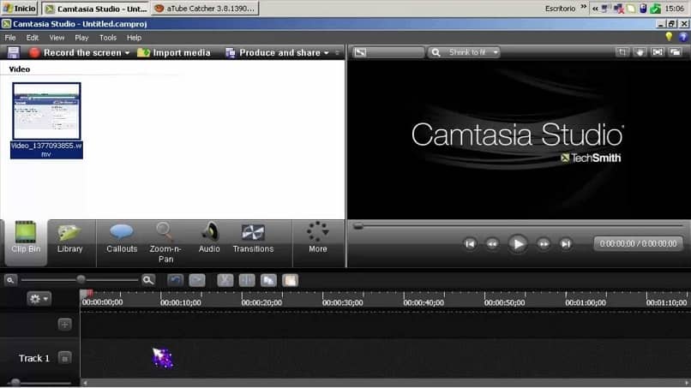Open the File menu

tap(10, 38)
